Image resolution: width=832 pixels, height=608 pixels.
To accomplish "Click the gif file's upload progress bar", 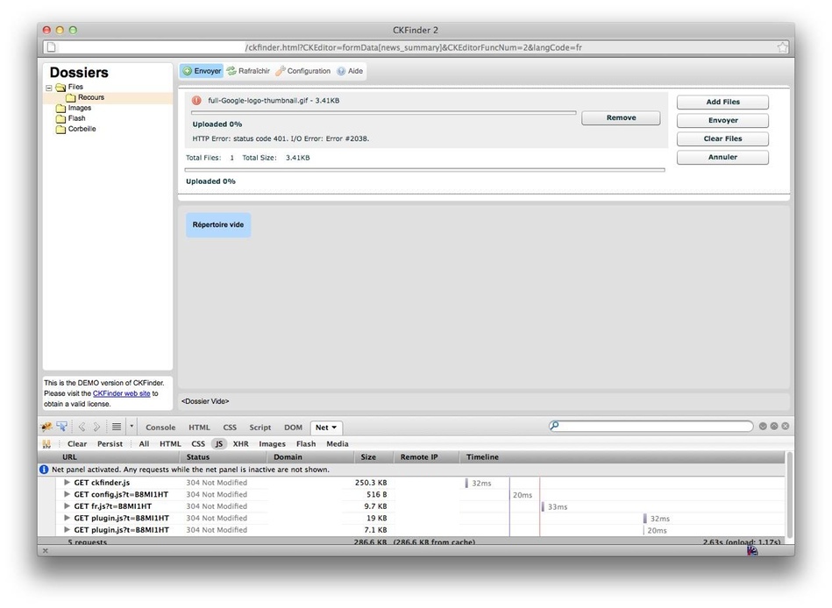I will (x=384, y=113).
